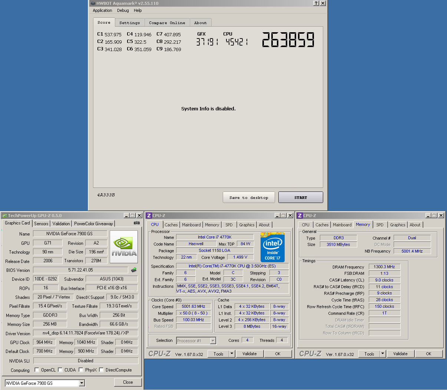This screenshot has width=447, height=390.
Task: Click the Aquamark help question mark button
Action: pyautogui.click(x=316, y=3)
